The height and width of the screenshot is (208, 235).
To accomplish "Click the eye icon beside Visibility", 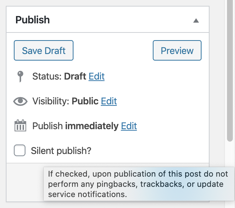I will click(20, 101).
